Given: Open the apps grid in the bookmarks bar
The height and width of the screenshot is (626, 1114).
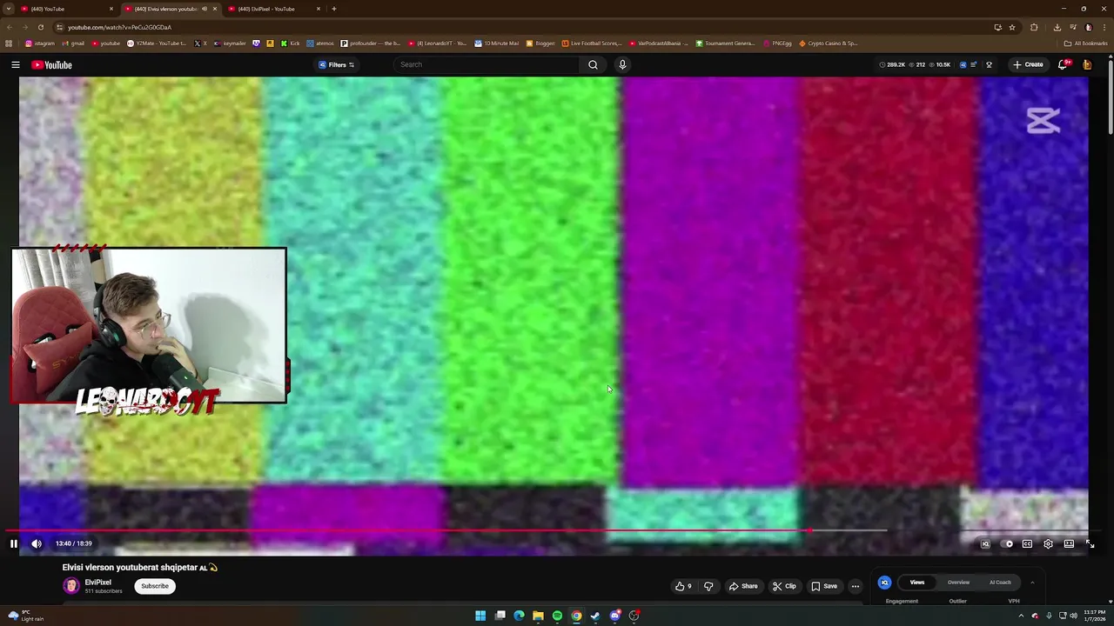Looking at the screenshot, I should [9, 43].
